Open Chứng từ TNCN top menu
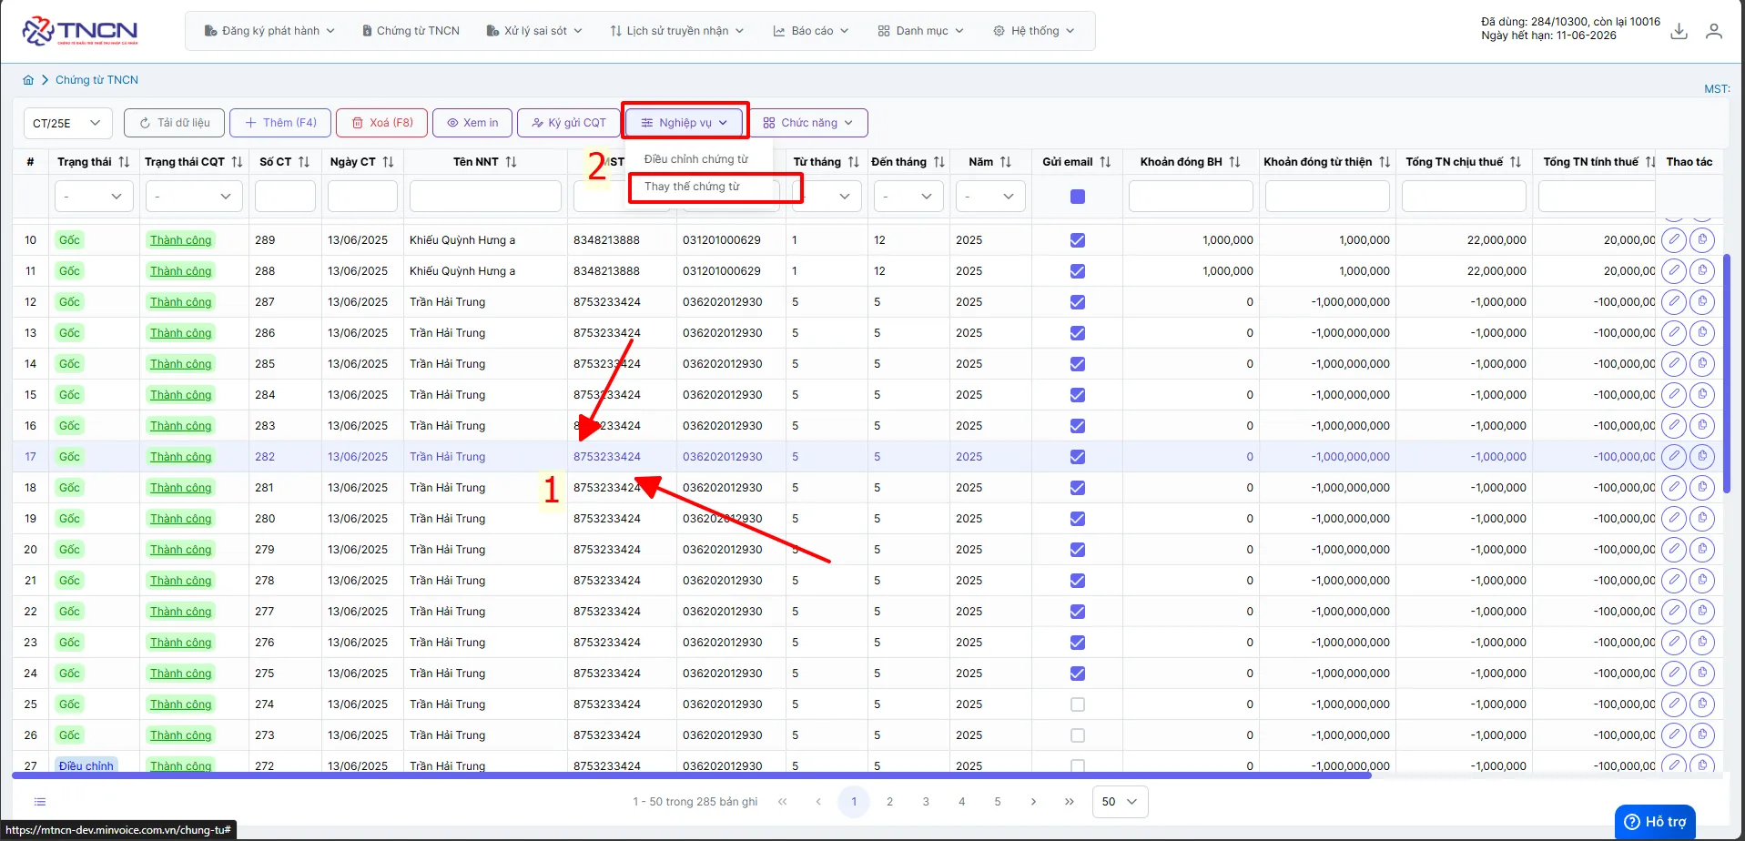The image size is (1745, 841). tap(411, 31)
